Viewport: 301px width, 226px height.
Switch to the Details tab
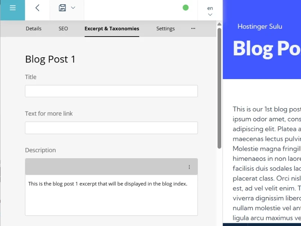(x=33, y=29)
